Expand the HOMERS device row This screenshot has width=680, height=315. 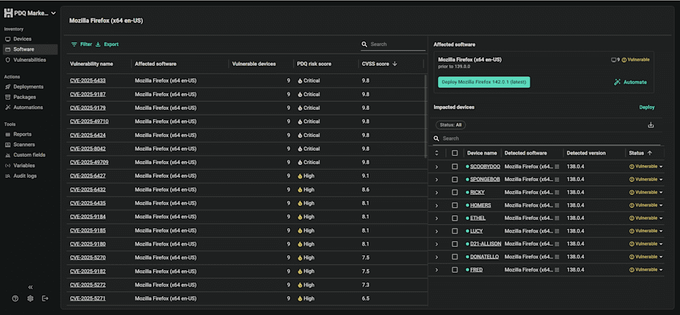click(437, 206)
